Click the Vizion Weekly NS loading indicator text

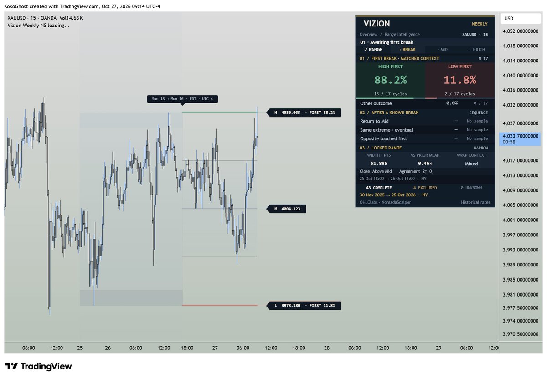(39, 26)
